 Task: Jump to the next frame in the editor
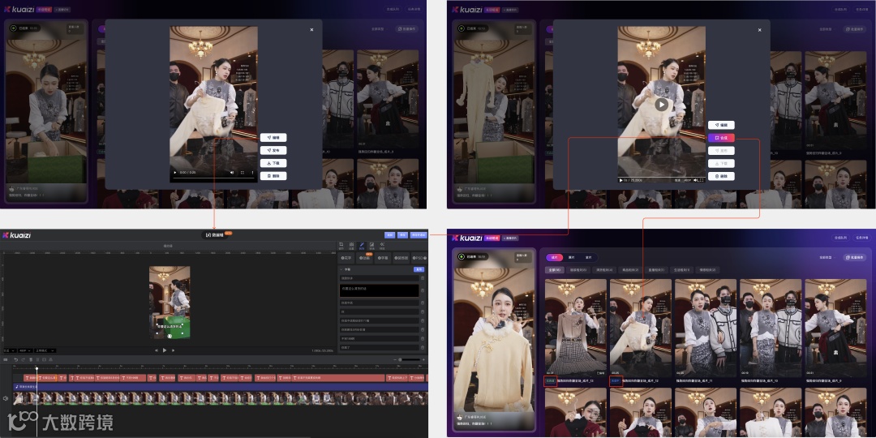173,350
